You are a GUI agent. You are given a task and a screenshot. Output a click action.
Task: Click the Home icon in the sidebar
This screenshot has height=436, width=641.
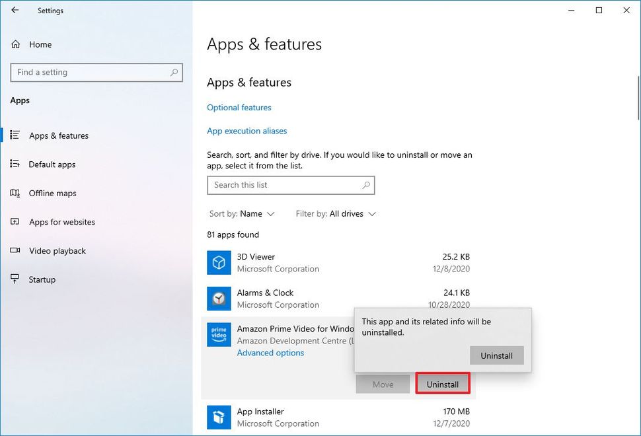[15, 44]
